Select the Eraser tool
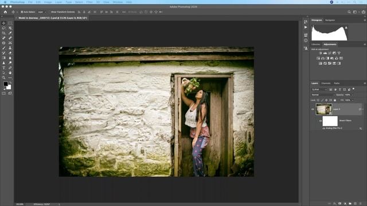This screenshot has height=206, width=367. click(x=10, y=53)
